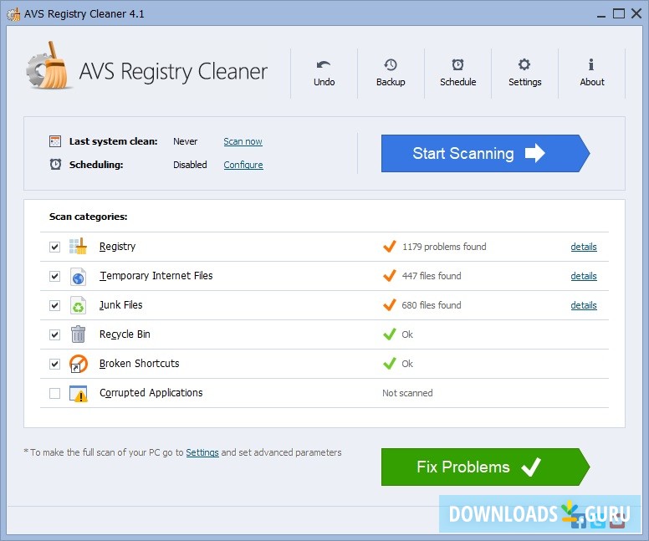Click the 'Not scanned' status text
The width and height of the screenshot is (649, 541).
(x=407, y=393)
